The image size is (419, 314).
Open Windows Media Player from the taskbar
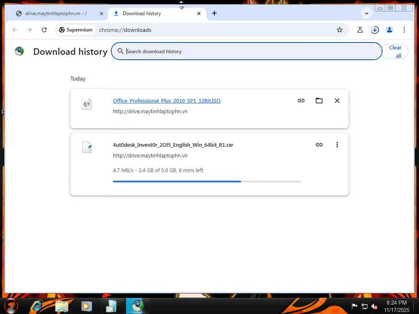click(x=86, y=306)
